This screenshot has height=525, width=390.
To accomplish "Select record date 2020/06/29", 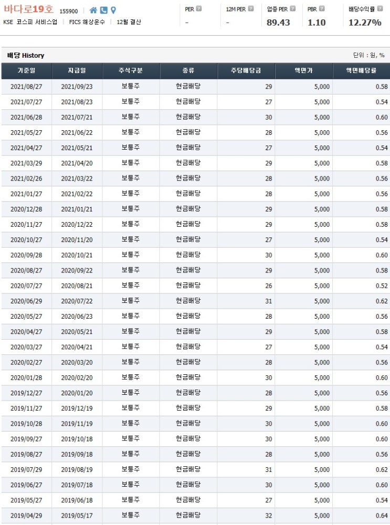I will (x=26, y=301).
